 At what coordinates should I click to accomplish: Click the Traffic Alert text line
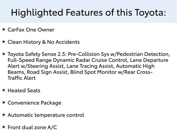(x=22, y=78)
